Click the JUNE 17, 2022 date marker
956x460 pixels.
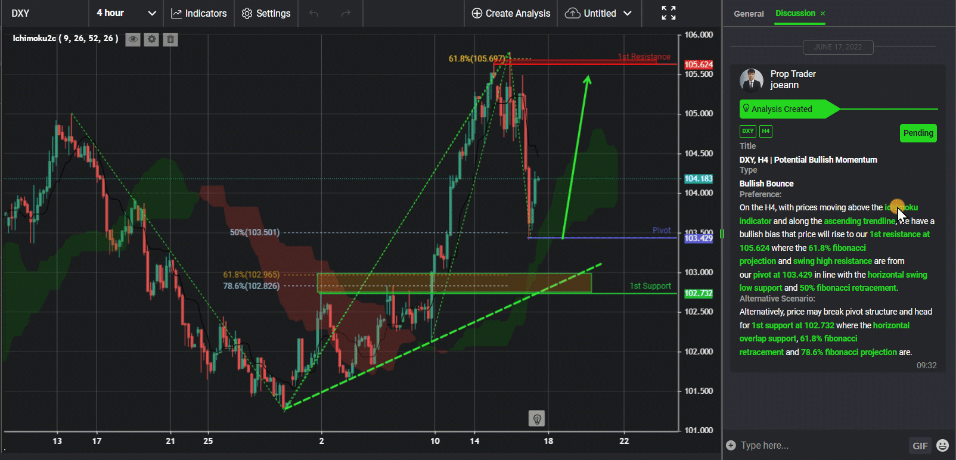(838, 47)
